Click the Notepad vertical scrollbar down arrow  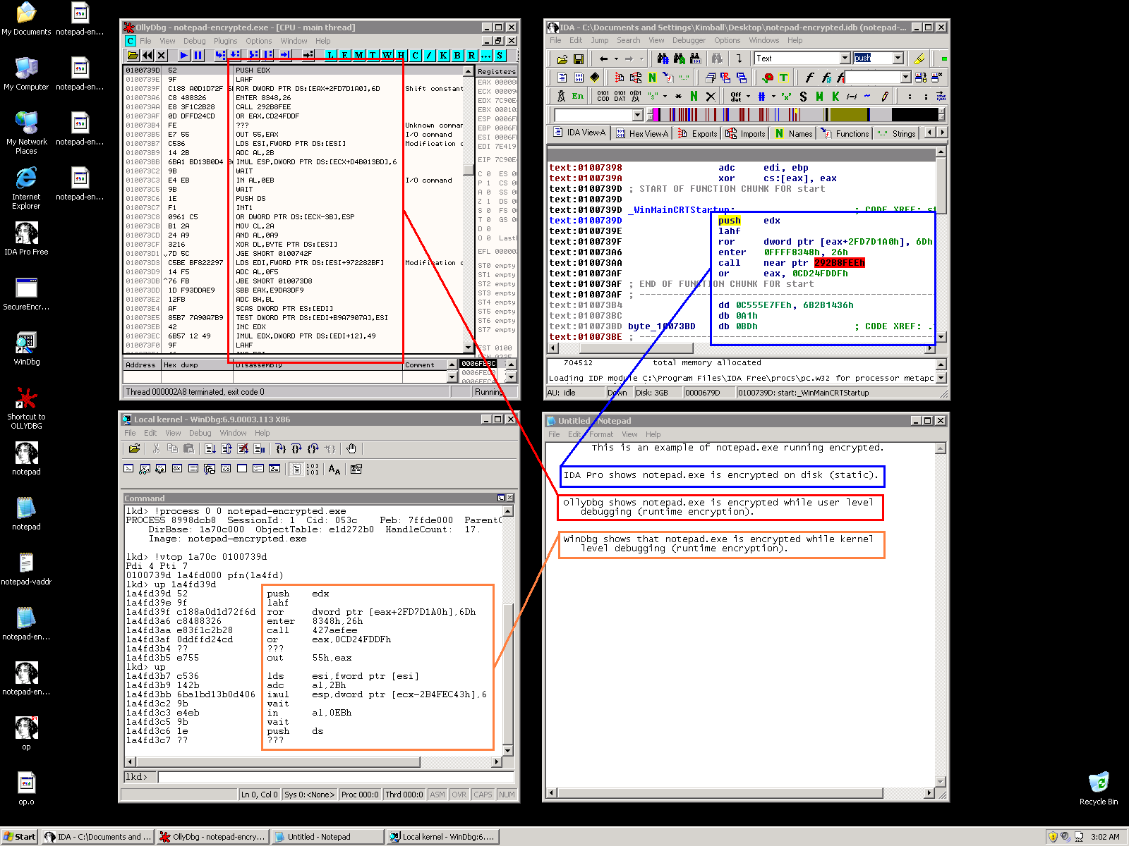coord(940,781)
